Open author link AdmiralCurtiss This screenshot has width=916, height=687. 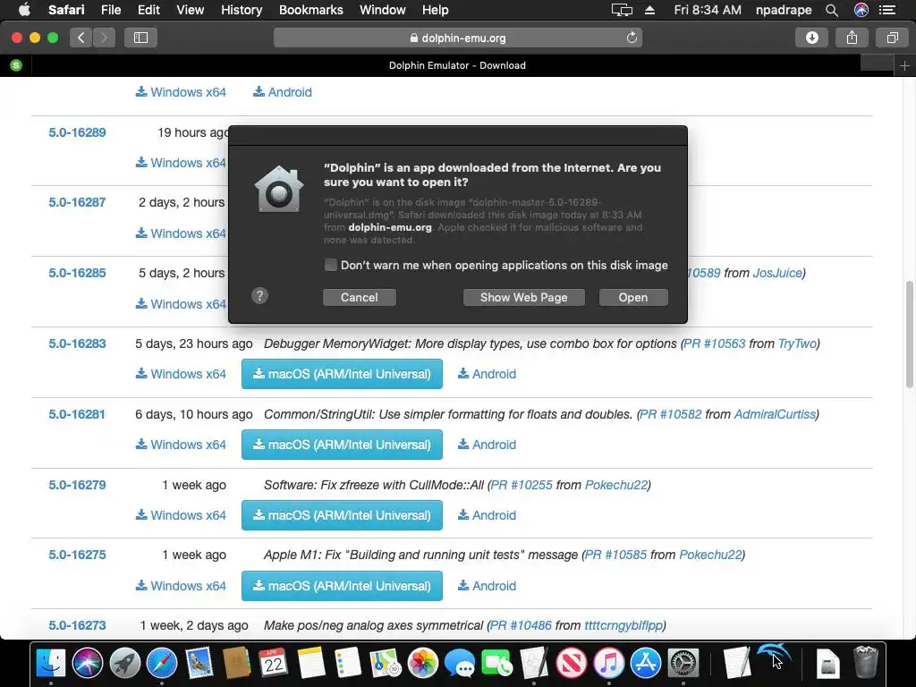[x=775, y=414]
